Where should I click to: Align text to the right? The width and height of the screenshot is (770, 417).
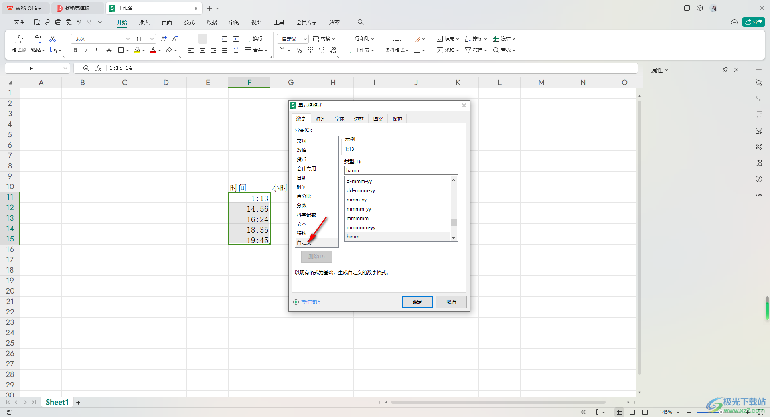coord(214,50)
